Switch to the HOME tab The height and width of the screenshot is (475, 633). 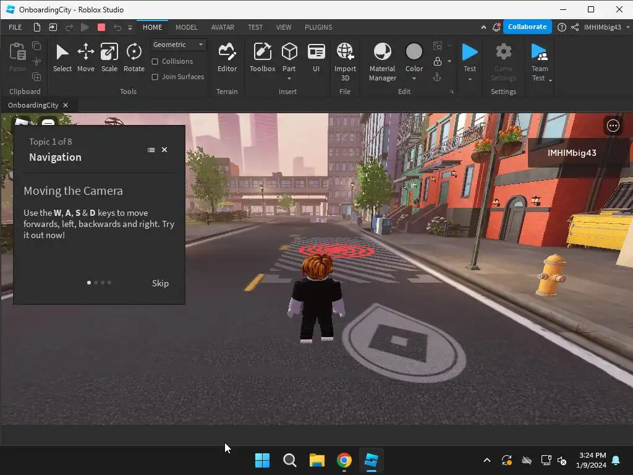click(152, 27)
